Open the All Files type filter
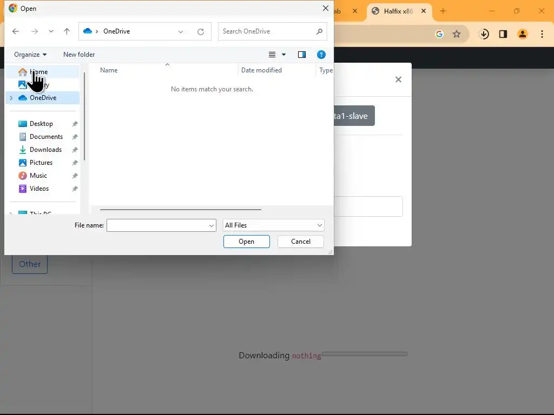The height and width of the screenshot is (415, 554). [x=273, y=225]
